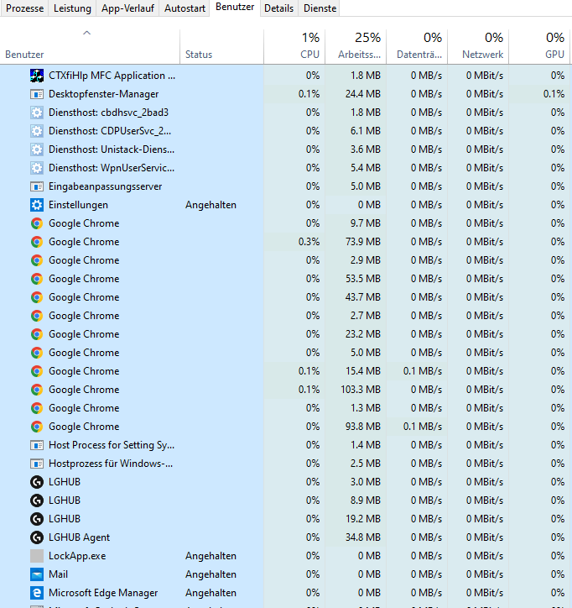Select the Desktopfenster-Manager process name

point(104,94)
